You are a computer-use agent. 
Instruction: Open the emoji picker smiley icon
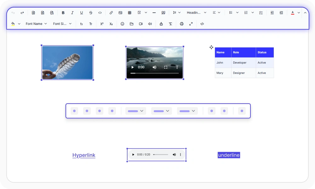pos(122,24)
